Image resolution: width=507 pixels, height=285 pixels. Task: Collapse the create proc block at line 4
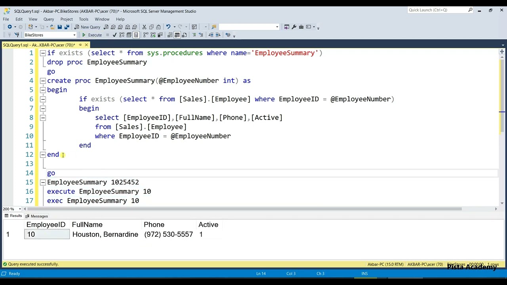point(43,81)
